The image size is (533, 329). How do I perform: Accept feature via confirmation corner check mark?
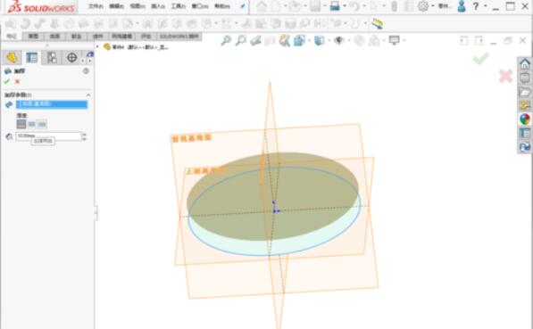click(x=481, y=58)
